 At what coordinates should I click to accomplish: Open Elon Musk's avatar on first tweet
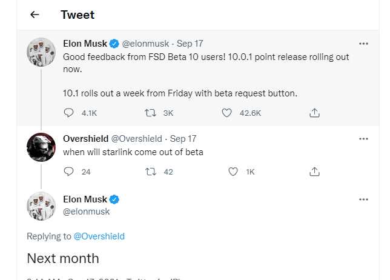(41, 52)
